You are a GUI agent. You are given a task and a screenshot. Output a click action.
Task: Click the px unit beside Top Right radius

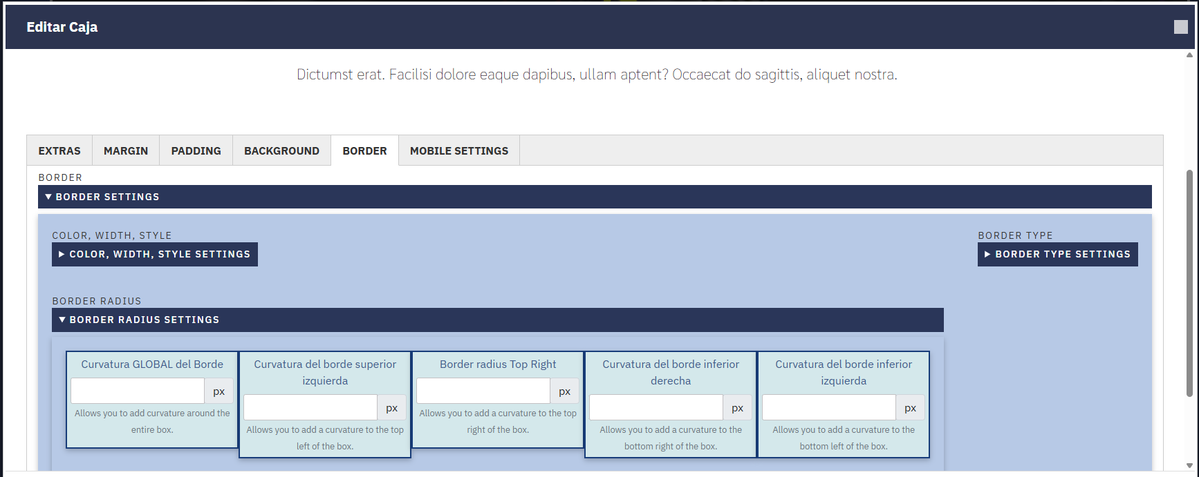(565, 391)
